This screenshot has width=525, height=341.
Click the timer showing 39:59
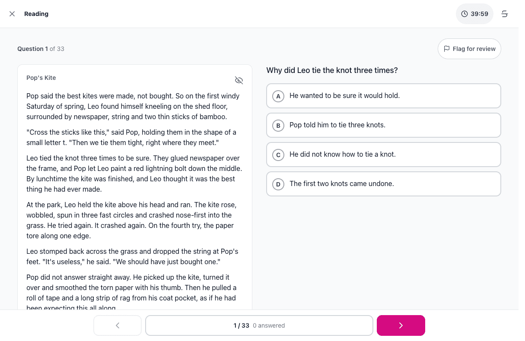474,14
